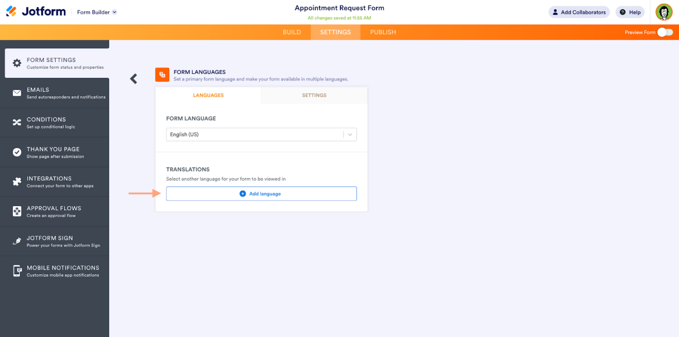This screenshot has height=337, width=679.
Task: Click the Thank You Page checkmark icon
Action: click(16, 152)
